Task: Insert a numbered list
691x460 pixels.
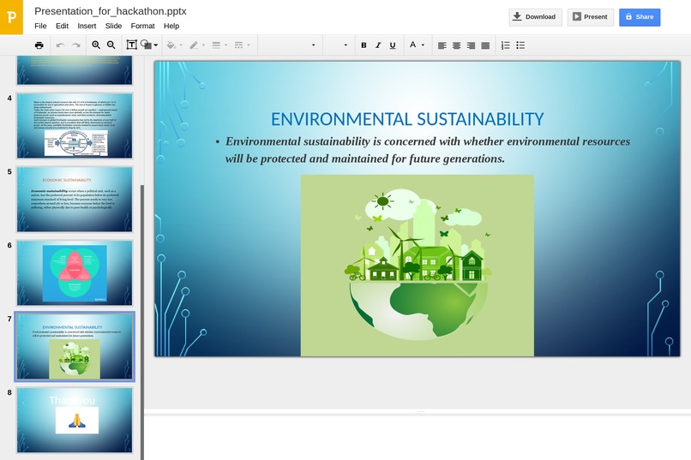Action: (x=506, y=45)
